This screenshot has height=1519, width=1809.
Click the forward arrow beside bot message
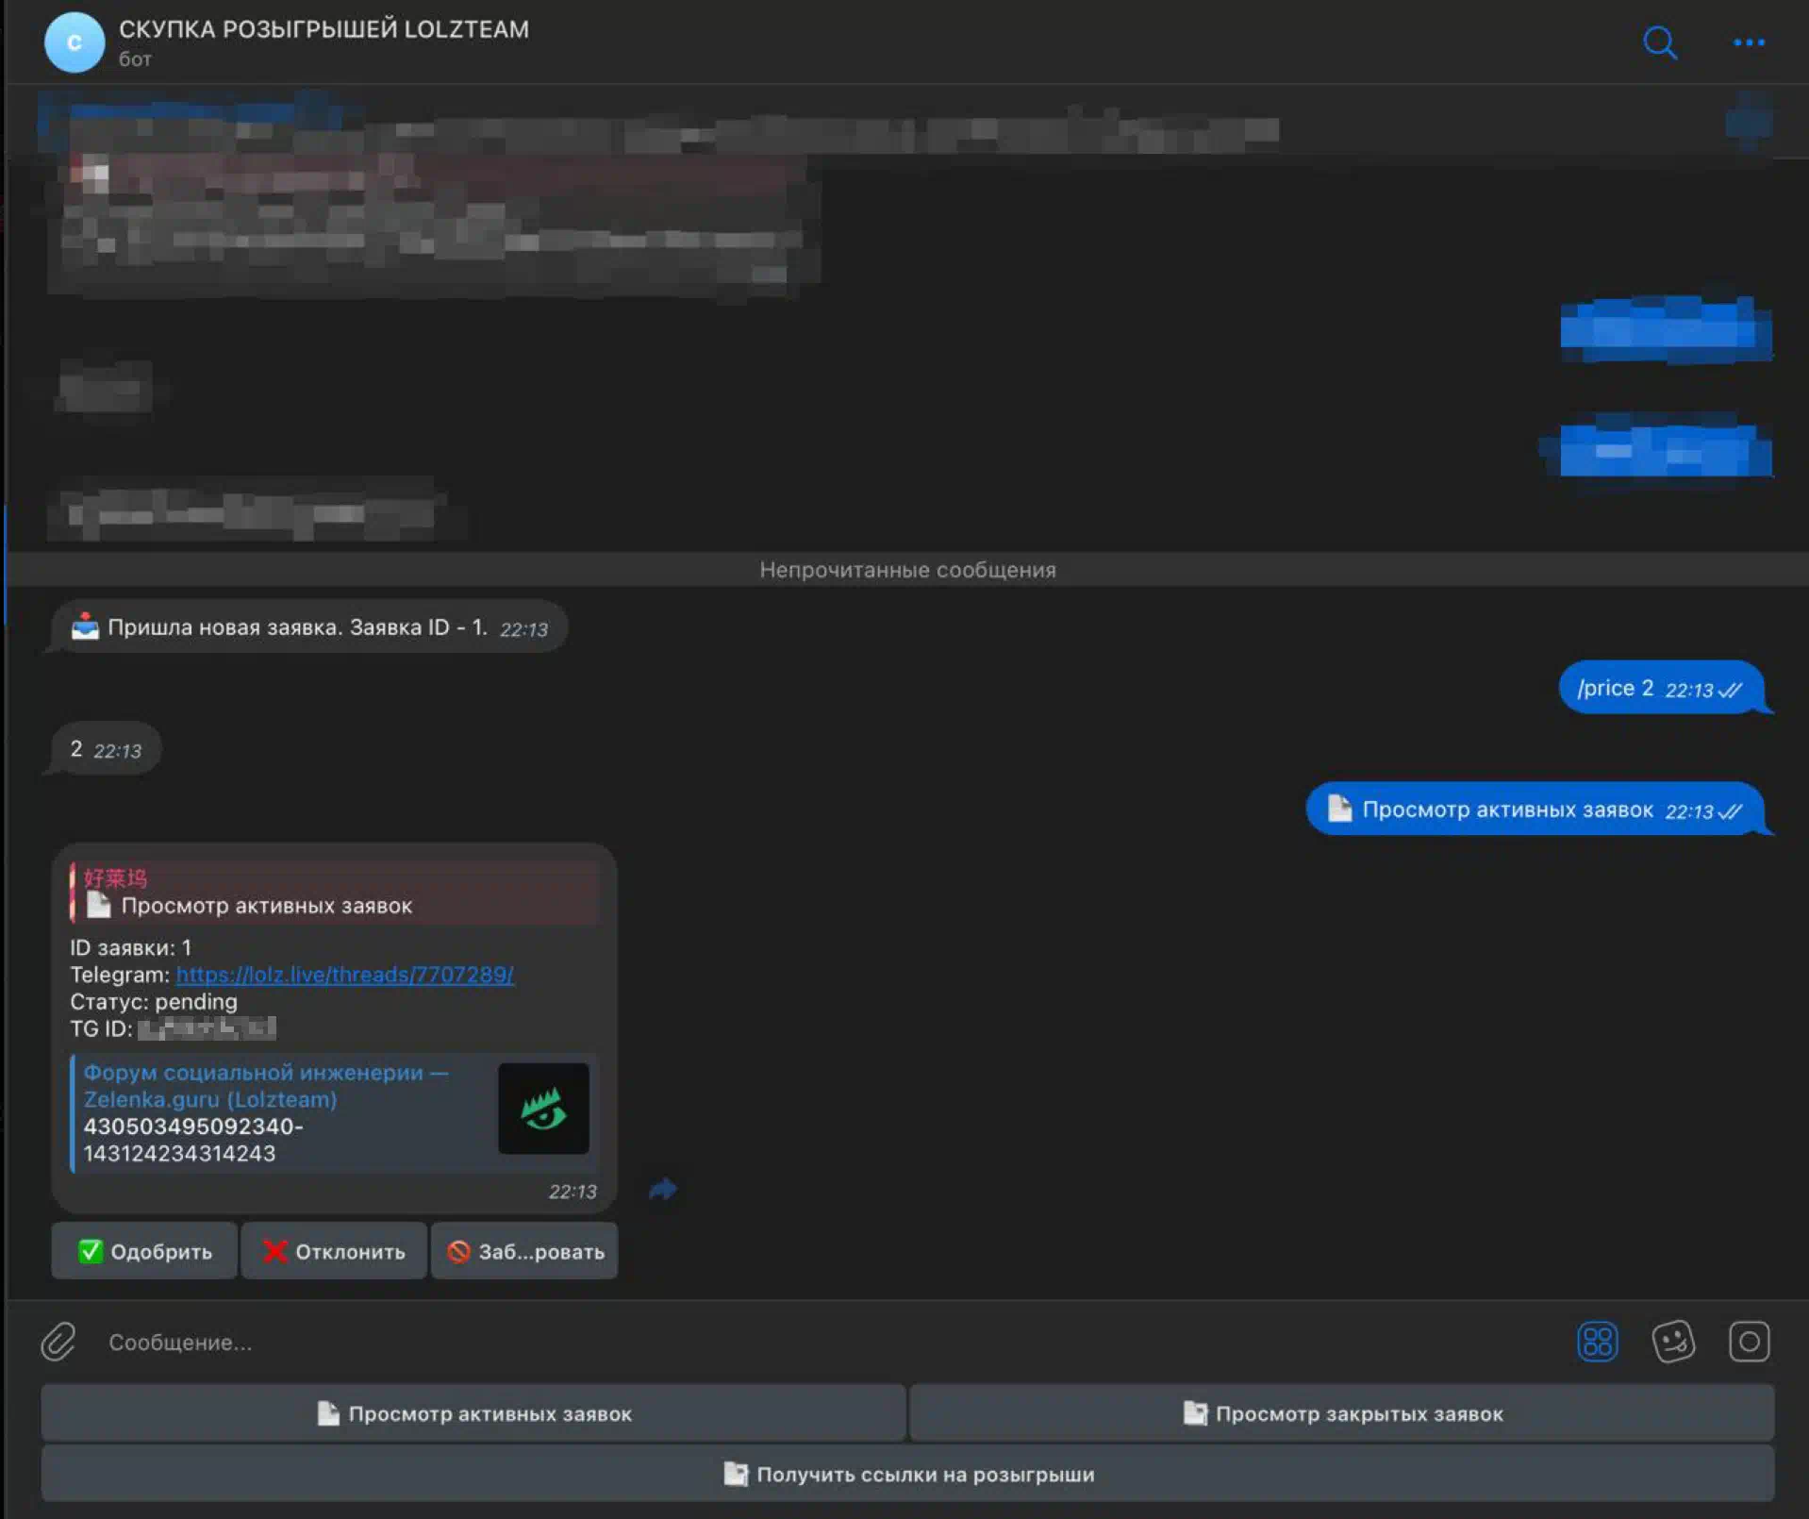click(663, 1189)
